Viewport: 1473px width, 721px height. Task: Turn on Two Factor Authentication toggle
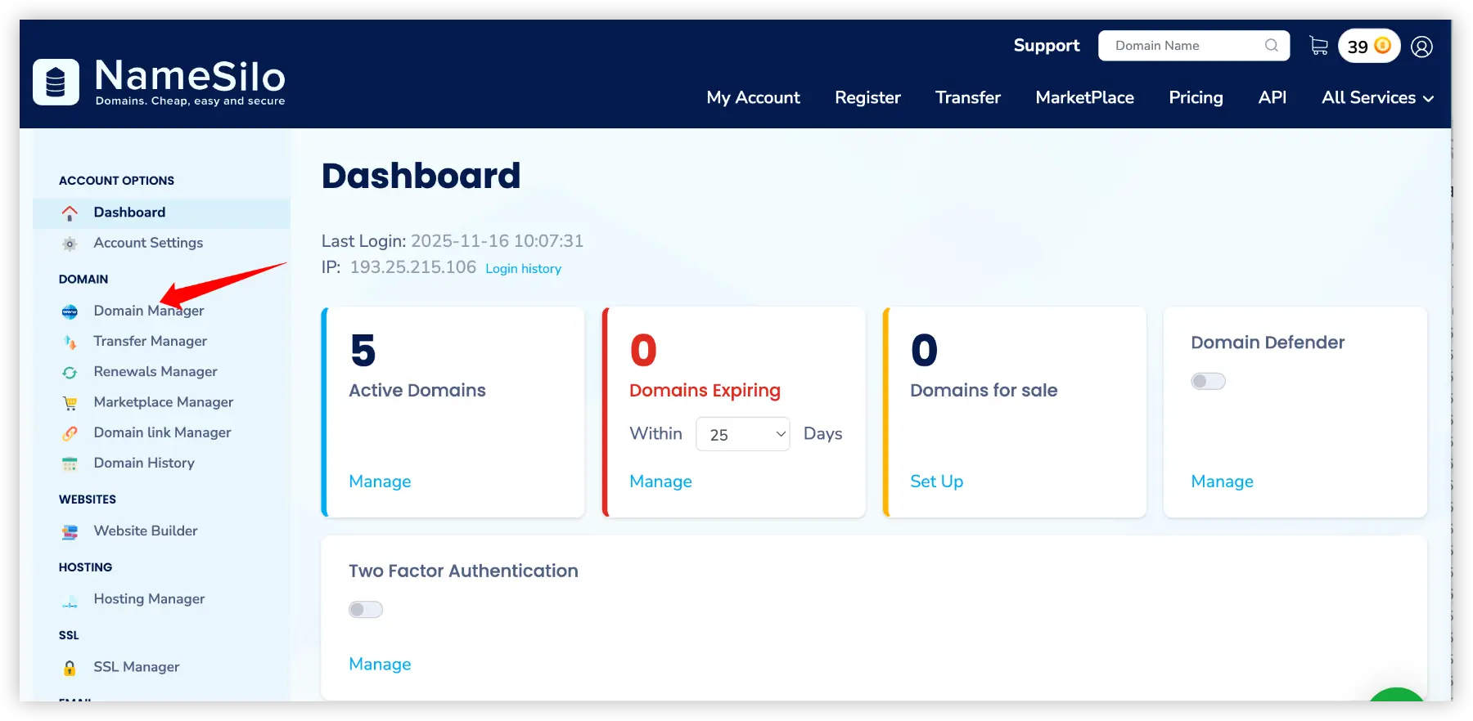(366, 610)
